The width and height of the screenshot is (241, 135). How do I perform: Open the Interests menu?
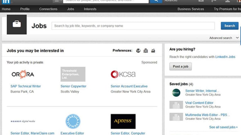(x=90, y=9)
